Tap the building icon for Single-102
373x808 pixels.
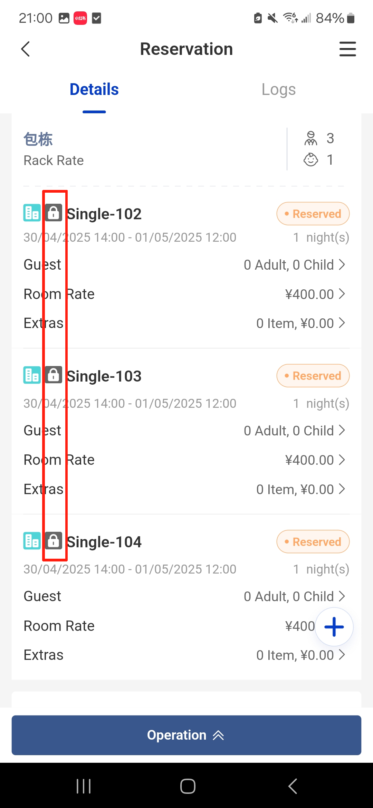(32, 213)
